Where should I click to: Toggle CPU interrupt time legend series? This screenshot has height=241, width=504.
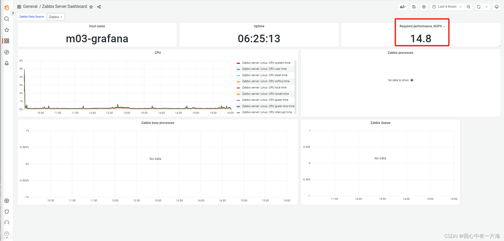[x=267, y=112]
